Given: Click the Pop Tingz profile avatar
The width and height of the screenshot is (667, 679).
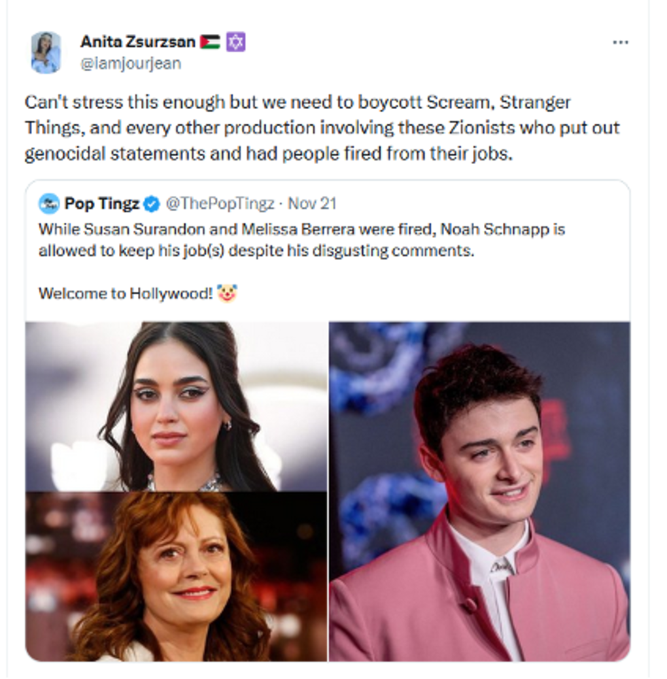Looking at the screenshot, I should pyautogui.click(x=49, y=204).
